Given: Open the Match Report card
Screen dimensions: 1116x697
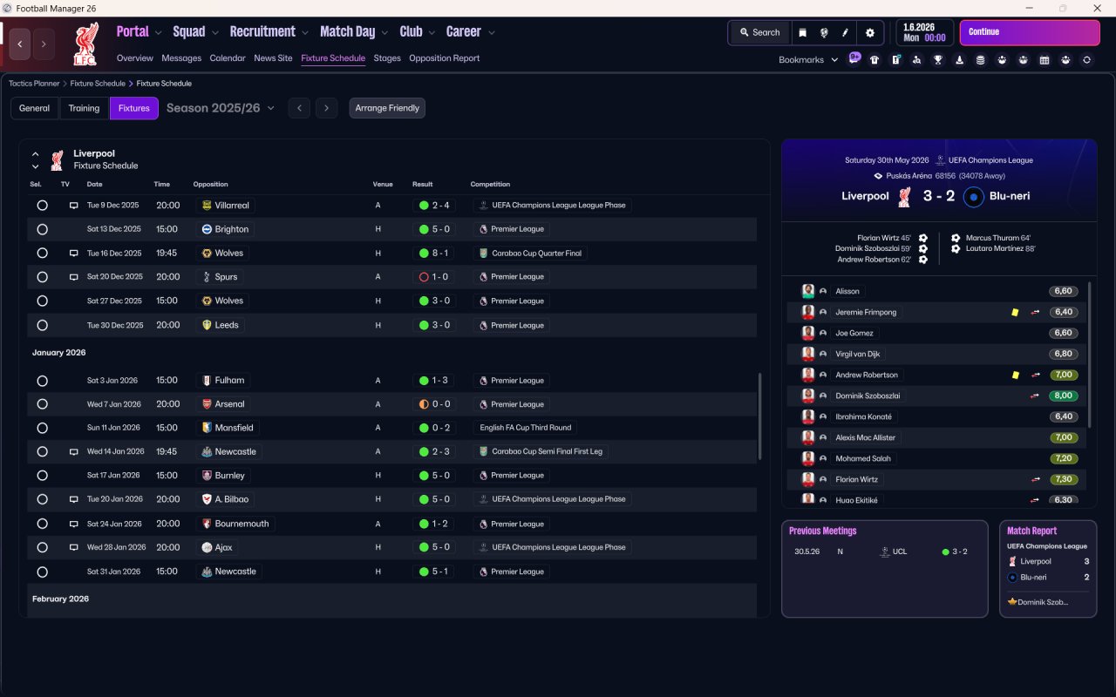Looking at the screenshot, I should 1048,569.
